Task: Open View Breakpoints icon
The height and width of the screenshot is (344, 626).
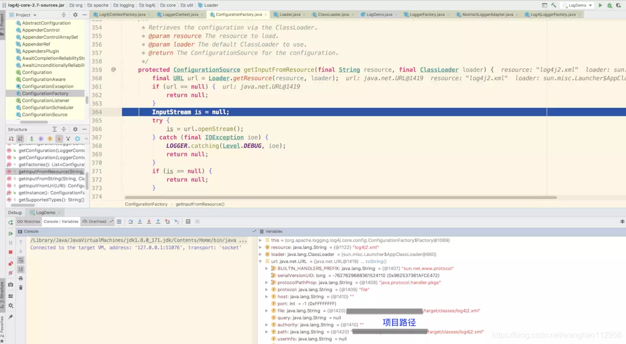Action: click(x=11, y=264)
